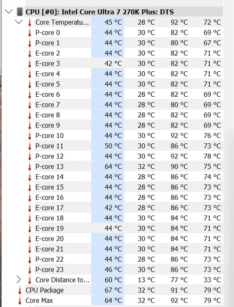This screenshot has width=234, height=307.
Task: Select the E-core 3 sensor row
Action: point(124,63)
